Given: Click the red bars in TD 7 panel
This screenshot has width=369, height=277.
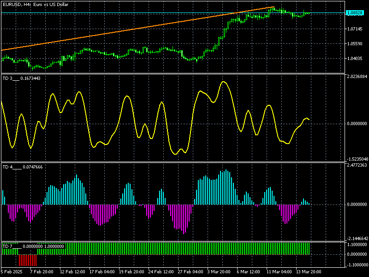Looking at the screenshot, I should pos(28,260).
